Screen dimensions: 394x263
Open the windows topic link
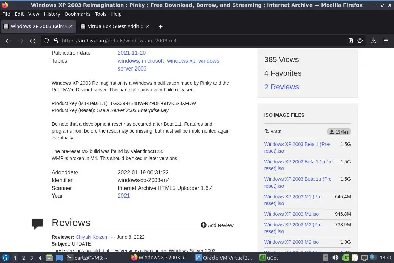128,61
